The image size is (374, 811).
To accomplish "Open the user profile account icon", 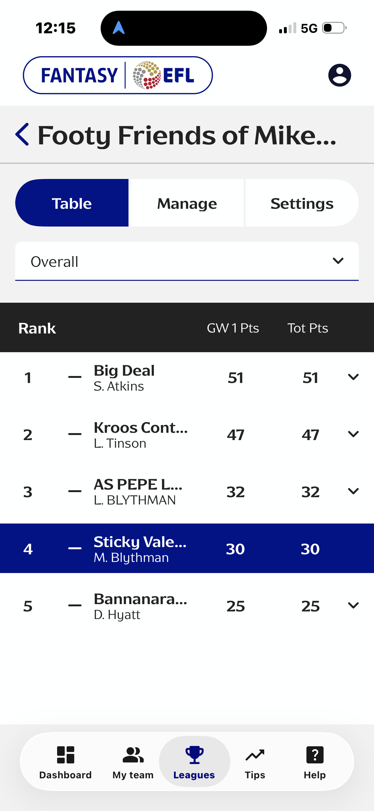I will [339, 75].
